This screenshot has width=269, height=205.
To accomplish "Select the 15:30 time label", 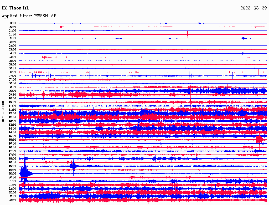I will click(12, 140).
